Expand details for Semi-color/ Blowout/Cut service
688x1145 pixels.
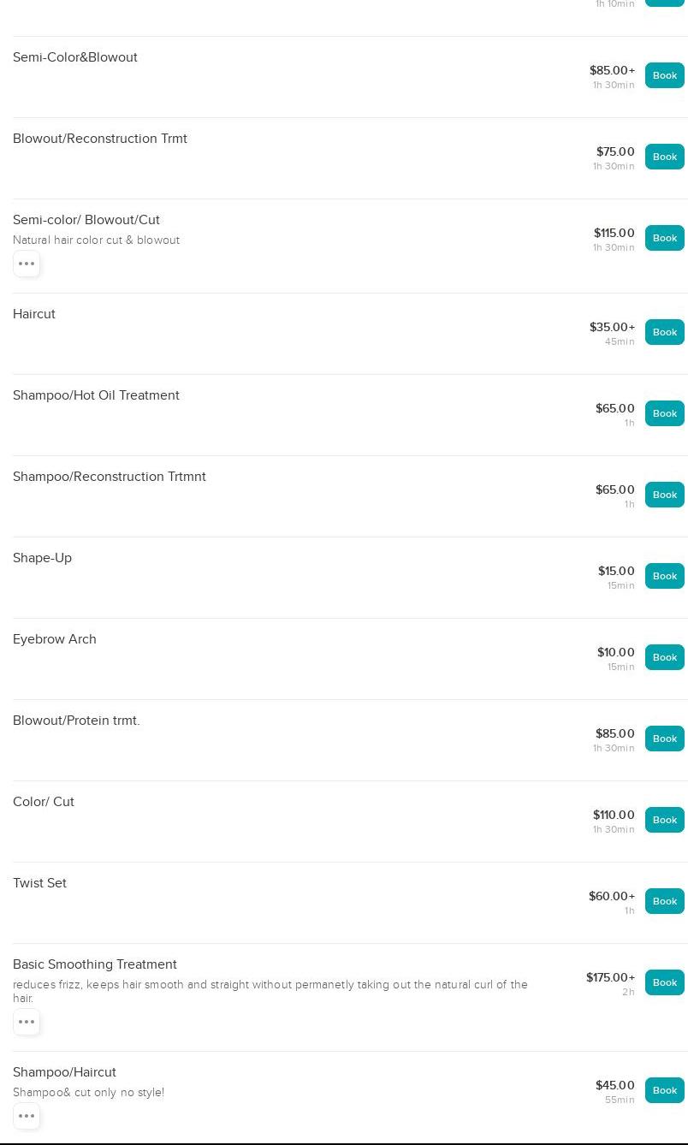(x=27, y=264)
